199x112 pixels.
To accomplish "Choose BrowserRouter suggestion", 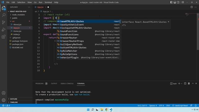I will 89,38.
